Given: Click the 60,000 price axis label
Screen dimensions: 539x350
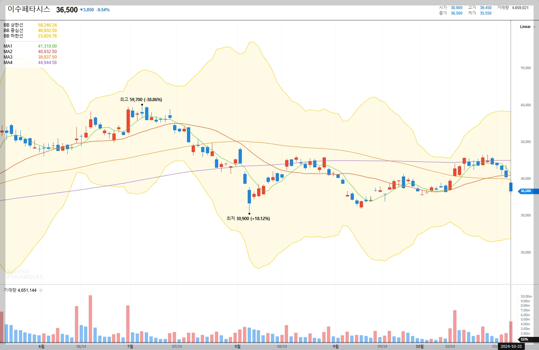Looking at the screenshot, I should (x=526, y=105).
